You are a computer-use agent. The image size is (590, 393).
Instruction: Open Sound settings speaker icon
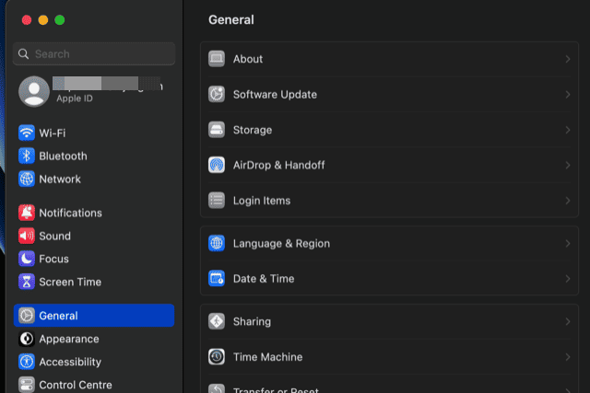[27, 236]
